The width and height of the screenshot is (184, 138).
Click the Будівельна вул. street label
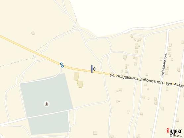click(x=164, y=66)
